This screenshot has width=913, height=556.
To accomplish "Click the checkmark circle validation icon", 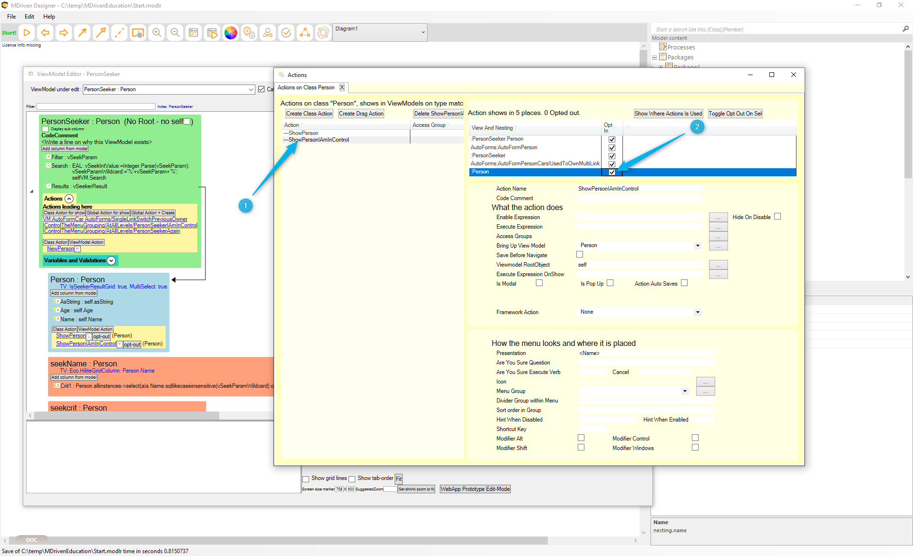I will pos(286,33).
